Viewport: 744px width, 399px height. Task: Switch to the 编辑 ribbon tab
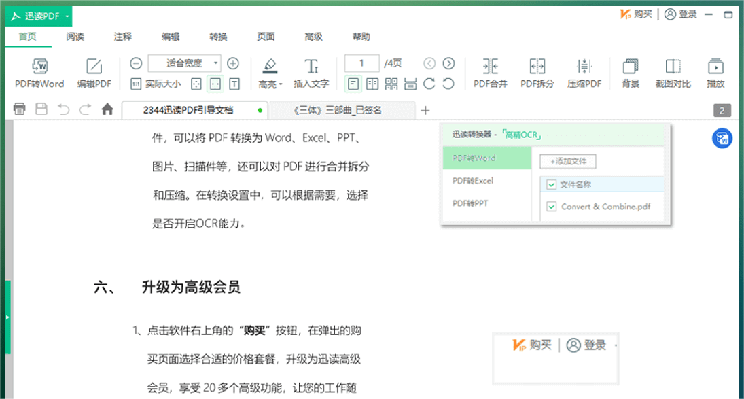click(x=171, y=37)
